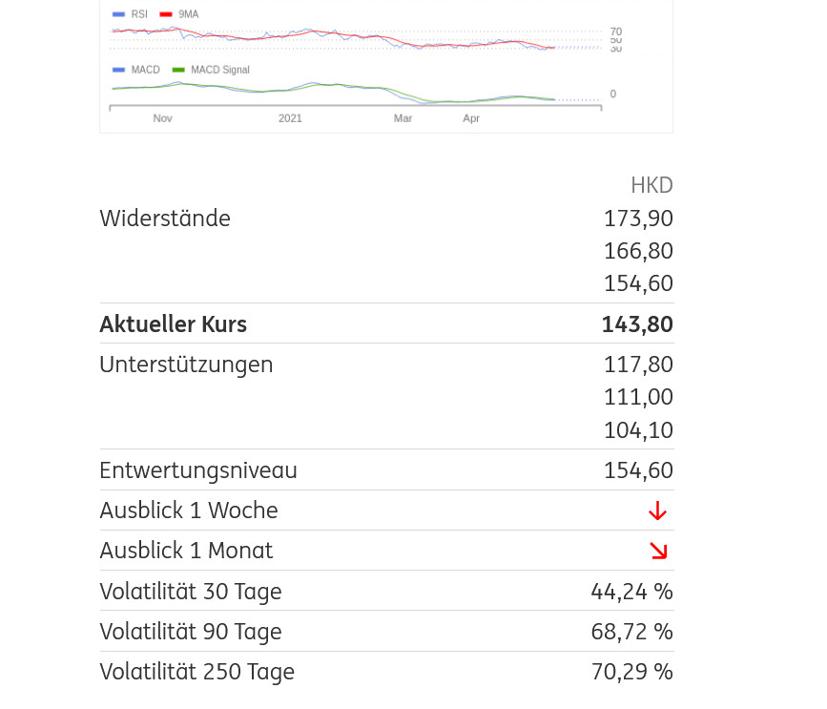Select the Mar label on the time axis
Screen dimensions: 827x709
[x=403, y=118]
